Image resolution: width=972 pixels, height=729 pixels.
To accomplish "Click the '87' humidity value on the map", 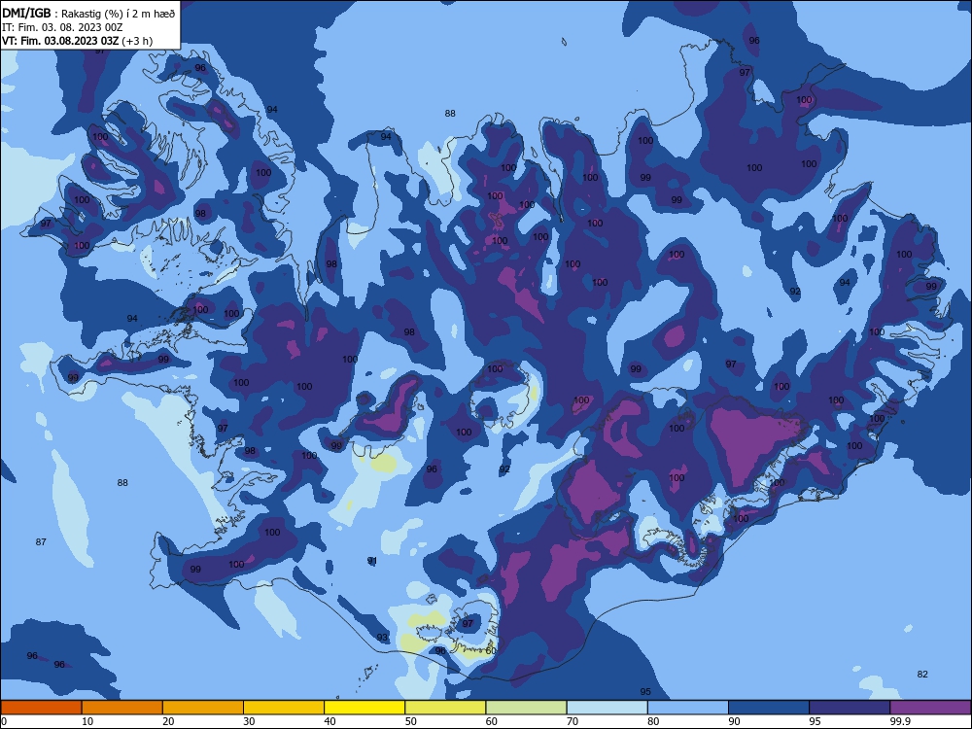I will 41,541.
